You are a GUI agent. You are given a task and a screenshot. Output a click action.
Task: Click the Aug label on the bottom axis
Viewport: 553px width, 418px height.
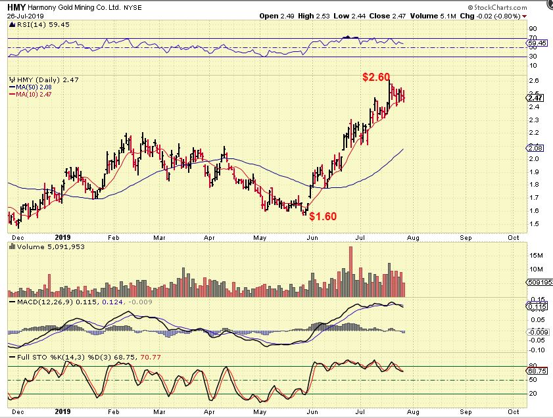tap(414, 411)
